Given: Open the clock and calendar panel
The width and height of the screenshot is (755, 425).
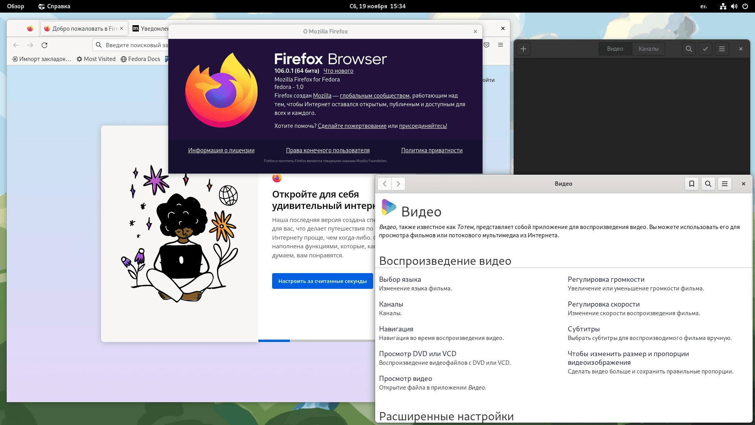Looking at the screenshot, I should (377, 6).
